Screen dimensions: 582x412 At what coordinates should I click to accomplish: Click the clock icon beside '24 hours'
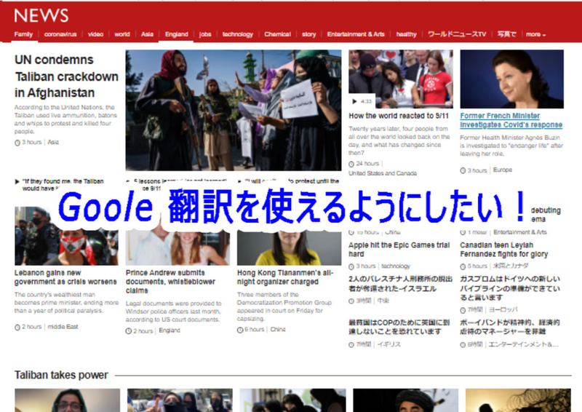click(x=351, y=164)
